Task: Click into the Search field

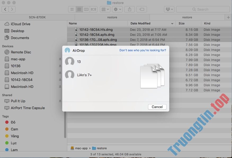Action: tap(203, 9)
